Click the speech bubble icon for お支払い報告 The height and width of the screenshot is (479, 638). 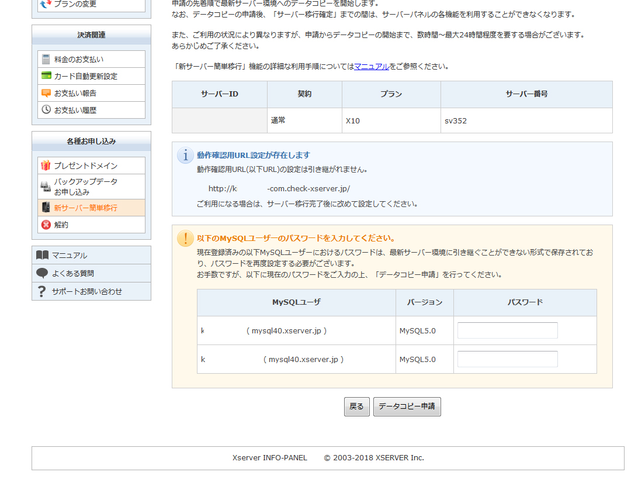[x=46, y=93]
